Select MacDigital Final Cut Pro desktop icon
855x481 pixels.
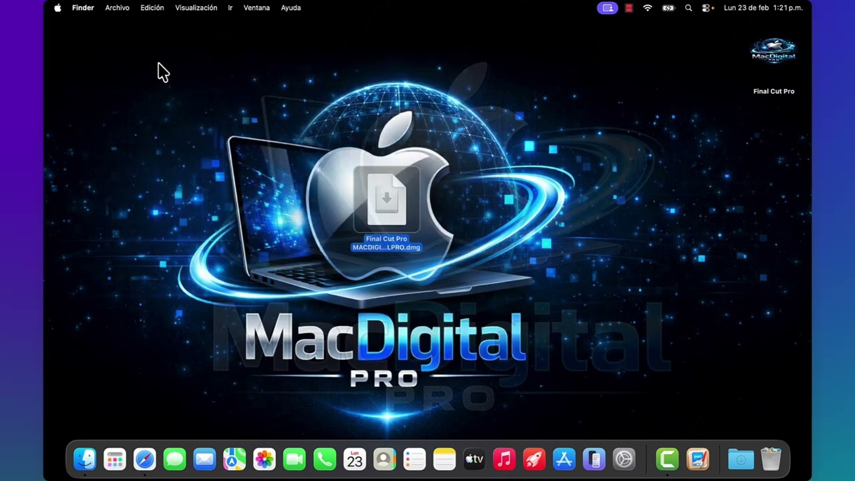(x=774, y=65)
